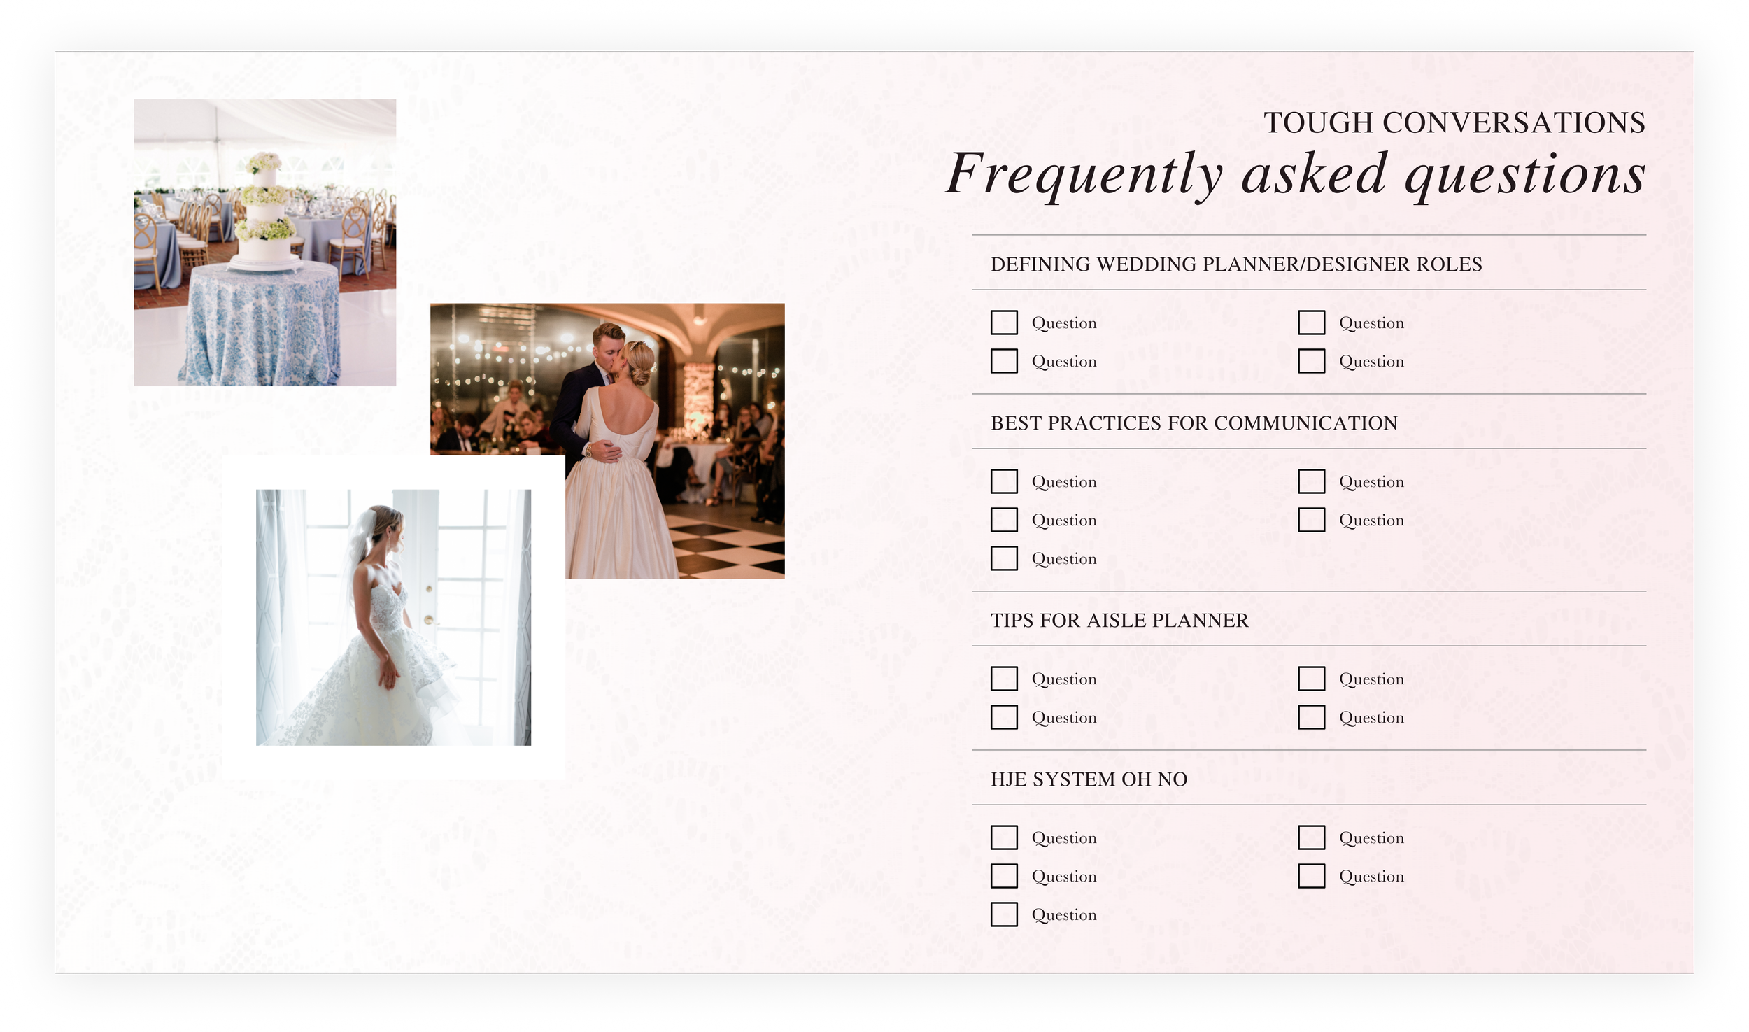Tick last left checkbox under HJE System Oh No

click(1004, 914)
